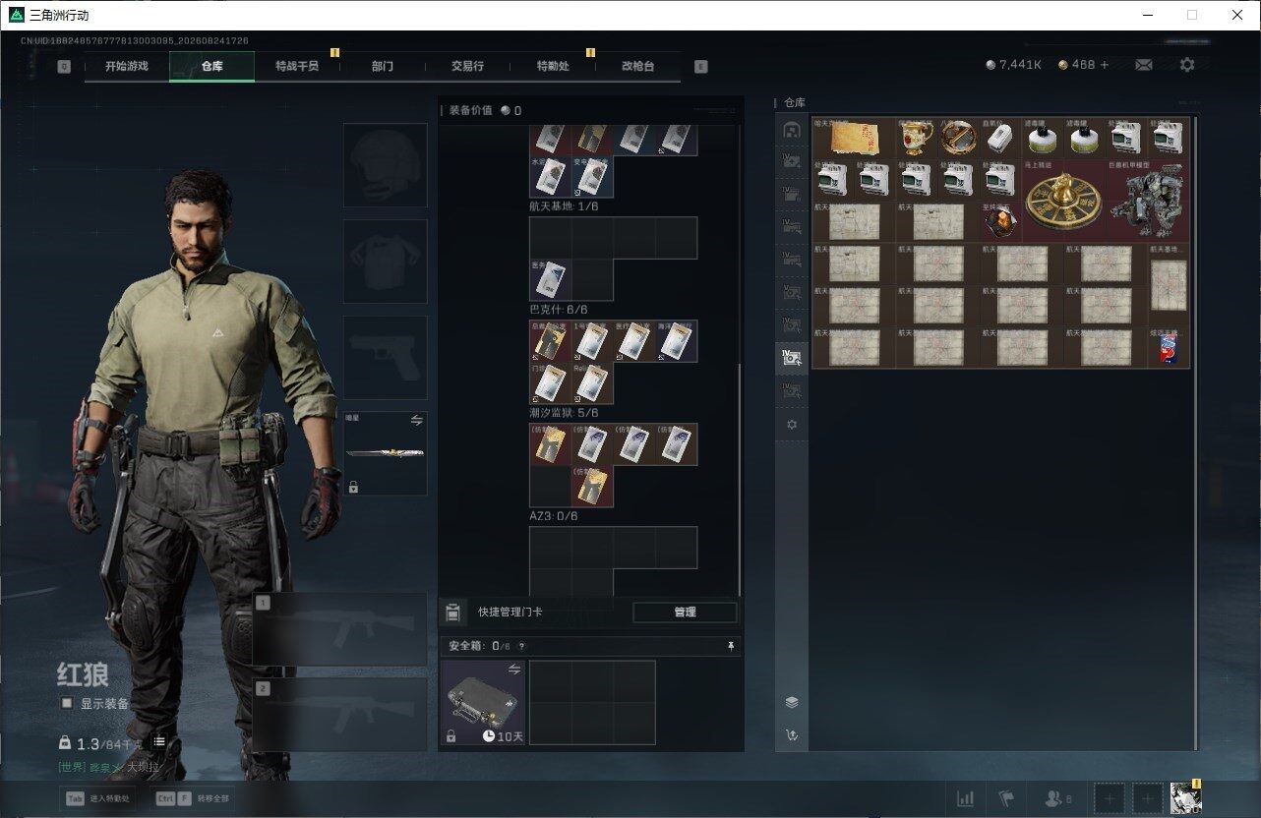Toggle the 显示装备 checkbox
Screen dimensions: 1261x818
(x=67, y=703)
